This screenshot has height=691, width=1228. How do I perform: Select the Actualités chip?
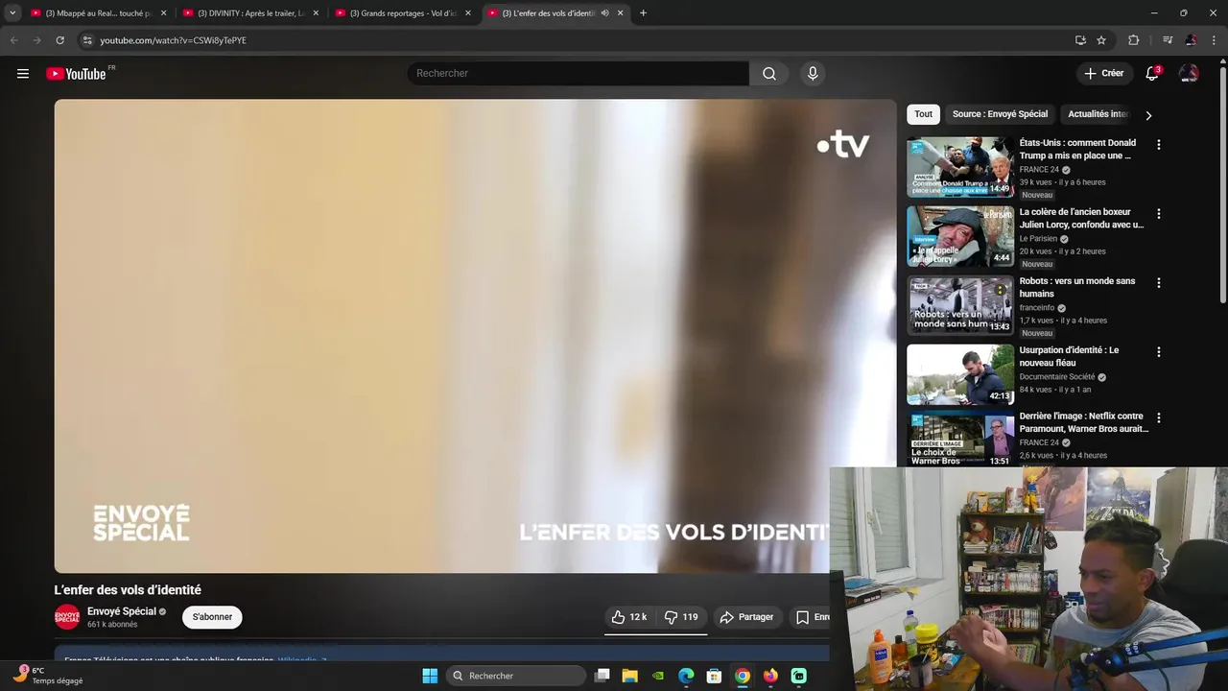[1098, 114]
